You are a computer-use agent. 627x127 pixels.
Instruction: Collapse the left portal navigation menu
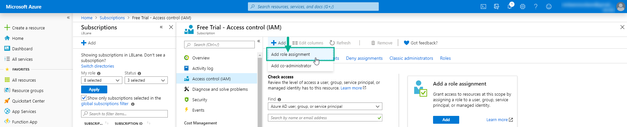(68, 18)
